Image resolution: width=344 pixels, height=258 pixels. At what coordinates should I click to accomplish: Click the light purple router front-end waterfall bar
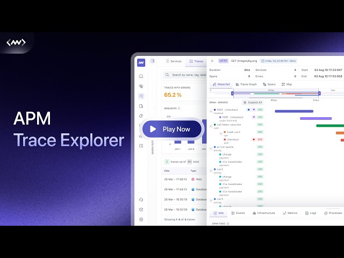pyautogui.click(x=316, y=118)
